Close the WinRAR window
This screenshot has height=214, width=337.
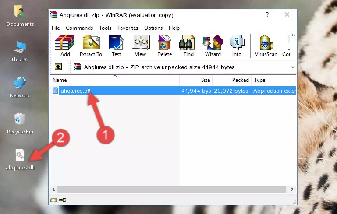pos(287,14)
